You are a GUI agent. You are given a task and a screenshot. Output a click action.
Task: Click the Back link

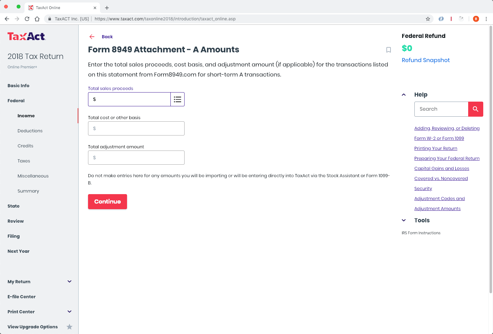[107, 37]
